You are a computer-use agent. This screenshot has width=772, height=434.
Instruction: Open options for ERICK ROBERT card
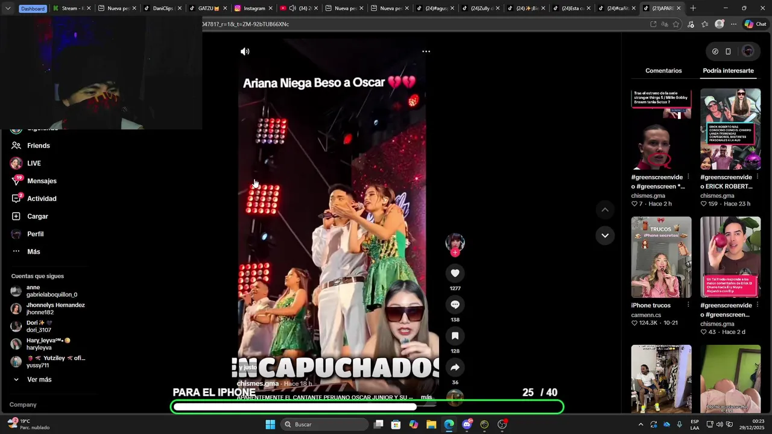(x=757, y=177)
